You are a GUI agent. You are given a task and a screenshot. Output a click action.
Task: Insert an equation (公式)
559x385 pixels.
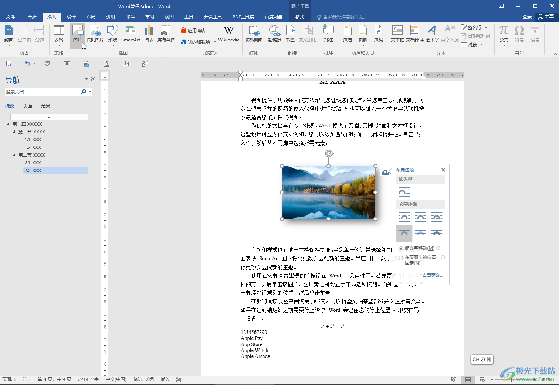pos(504,35)
